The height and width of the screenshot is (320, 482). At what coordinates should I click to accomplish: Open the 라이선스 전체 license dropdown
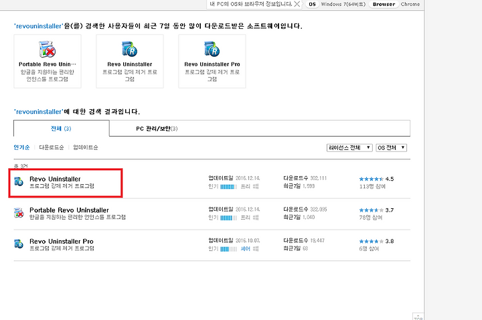pos(349,148)
